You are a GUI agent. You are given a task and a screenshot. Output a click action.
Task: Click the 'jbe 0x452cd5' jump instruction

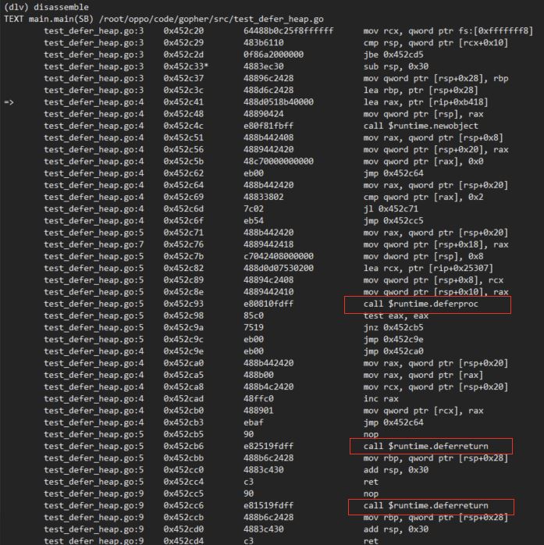(393, 55)
